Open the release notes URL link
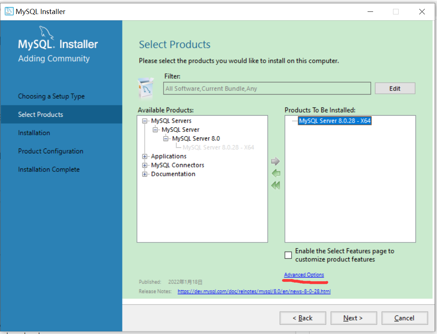The image size is (437, 334). pos(254,292)
